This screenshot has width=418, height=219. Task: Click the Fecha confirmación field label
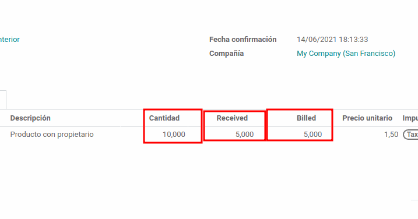pyautogui.click(x=243, y=40)
